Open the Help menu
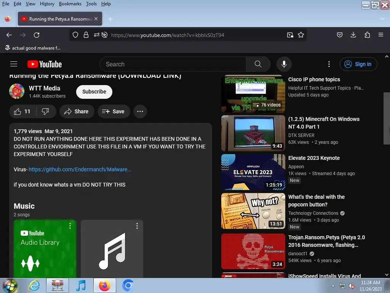The height and width of the screenshot is (293, 390). click(106, 4)
